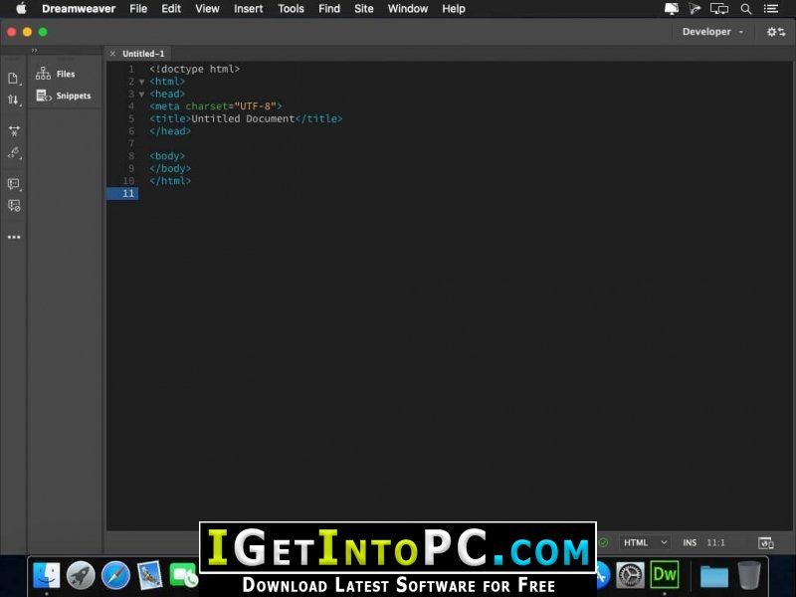Viewport: 796px width, 597px height.
Task: Open the Developer workspace dropdown
Action: tap(712, 32)
